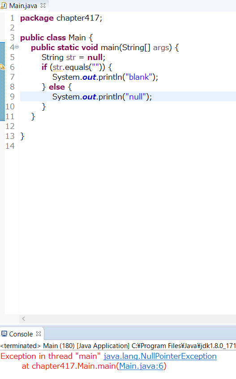Click the horizontal scrollbar left arrow
This screenshot has width=236, height=379.
23,319
